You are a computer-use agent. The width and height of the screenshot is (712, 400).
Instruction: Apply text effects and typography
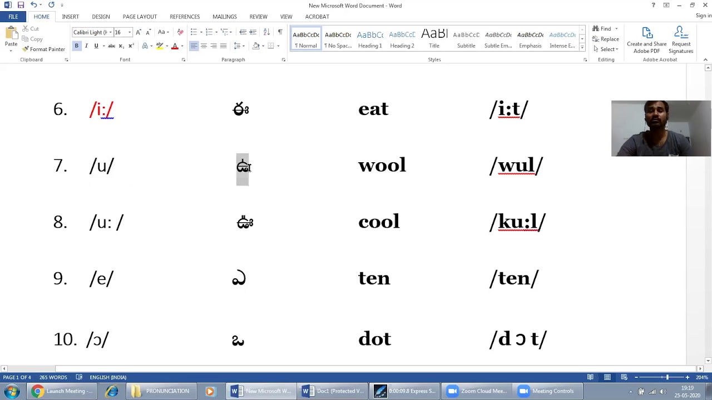point(146,46)
